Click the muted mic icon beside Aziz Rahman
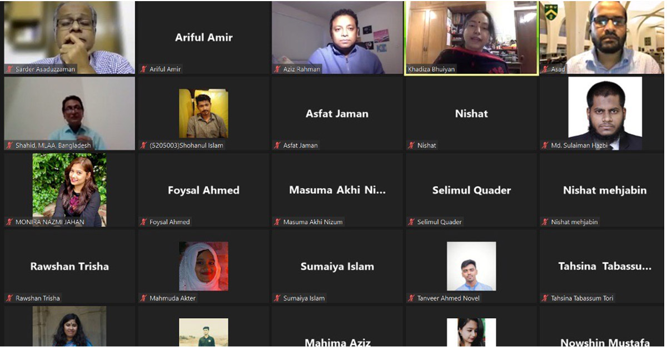The image size is (667, 347). coord(277,69)
